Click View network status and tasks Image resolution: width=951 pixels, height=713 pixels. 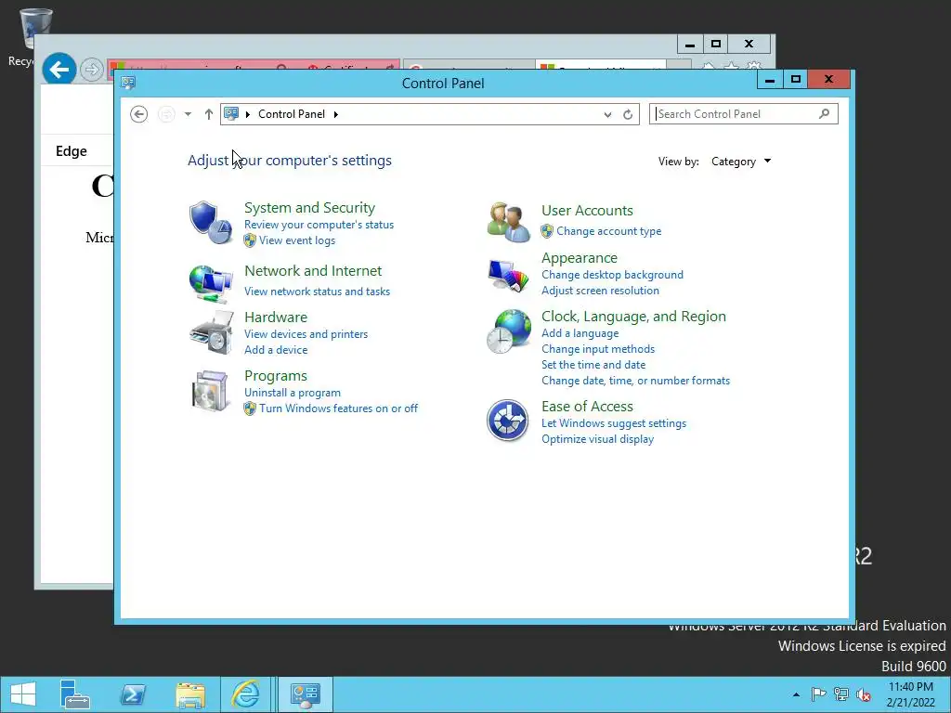tap(317, 291)
